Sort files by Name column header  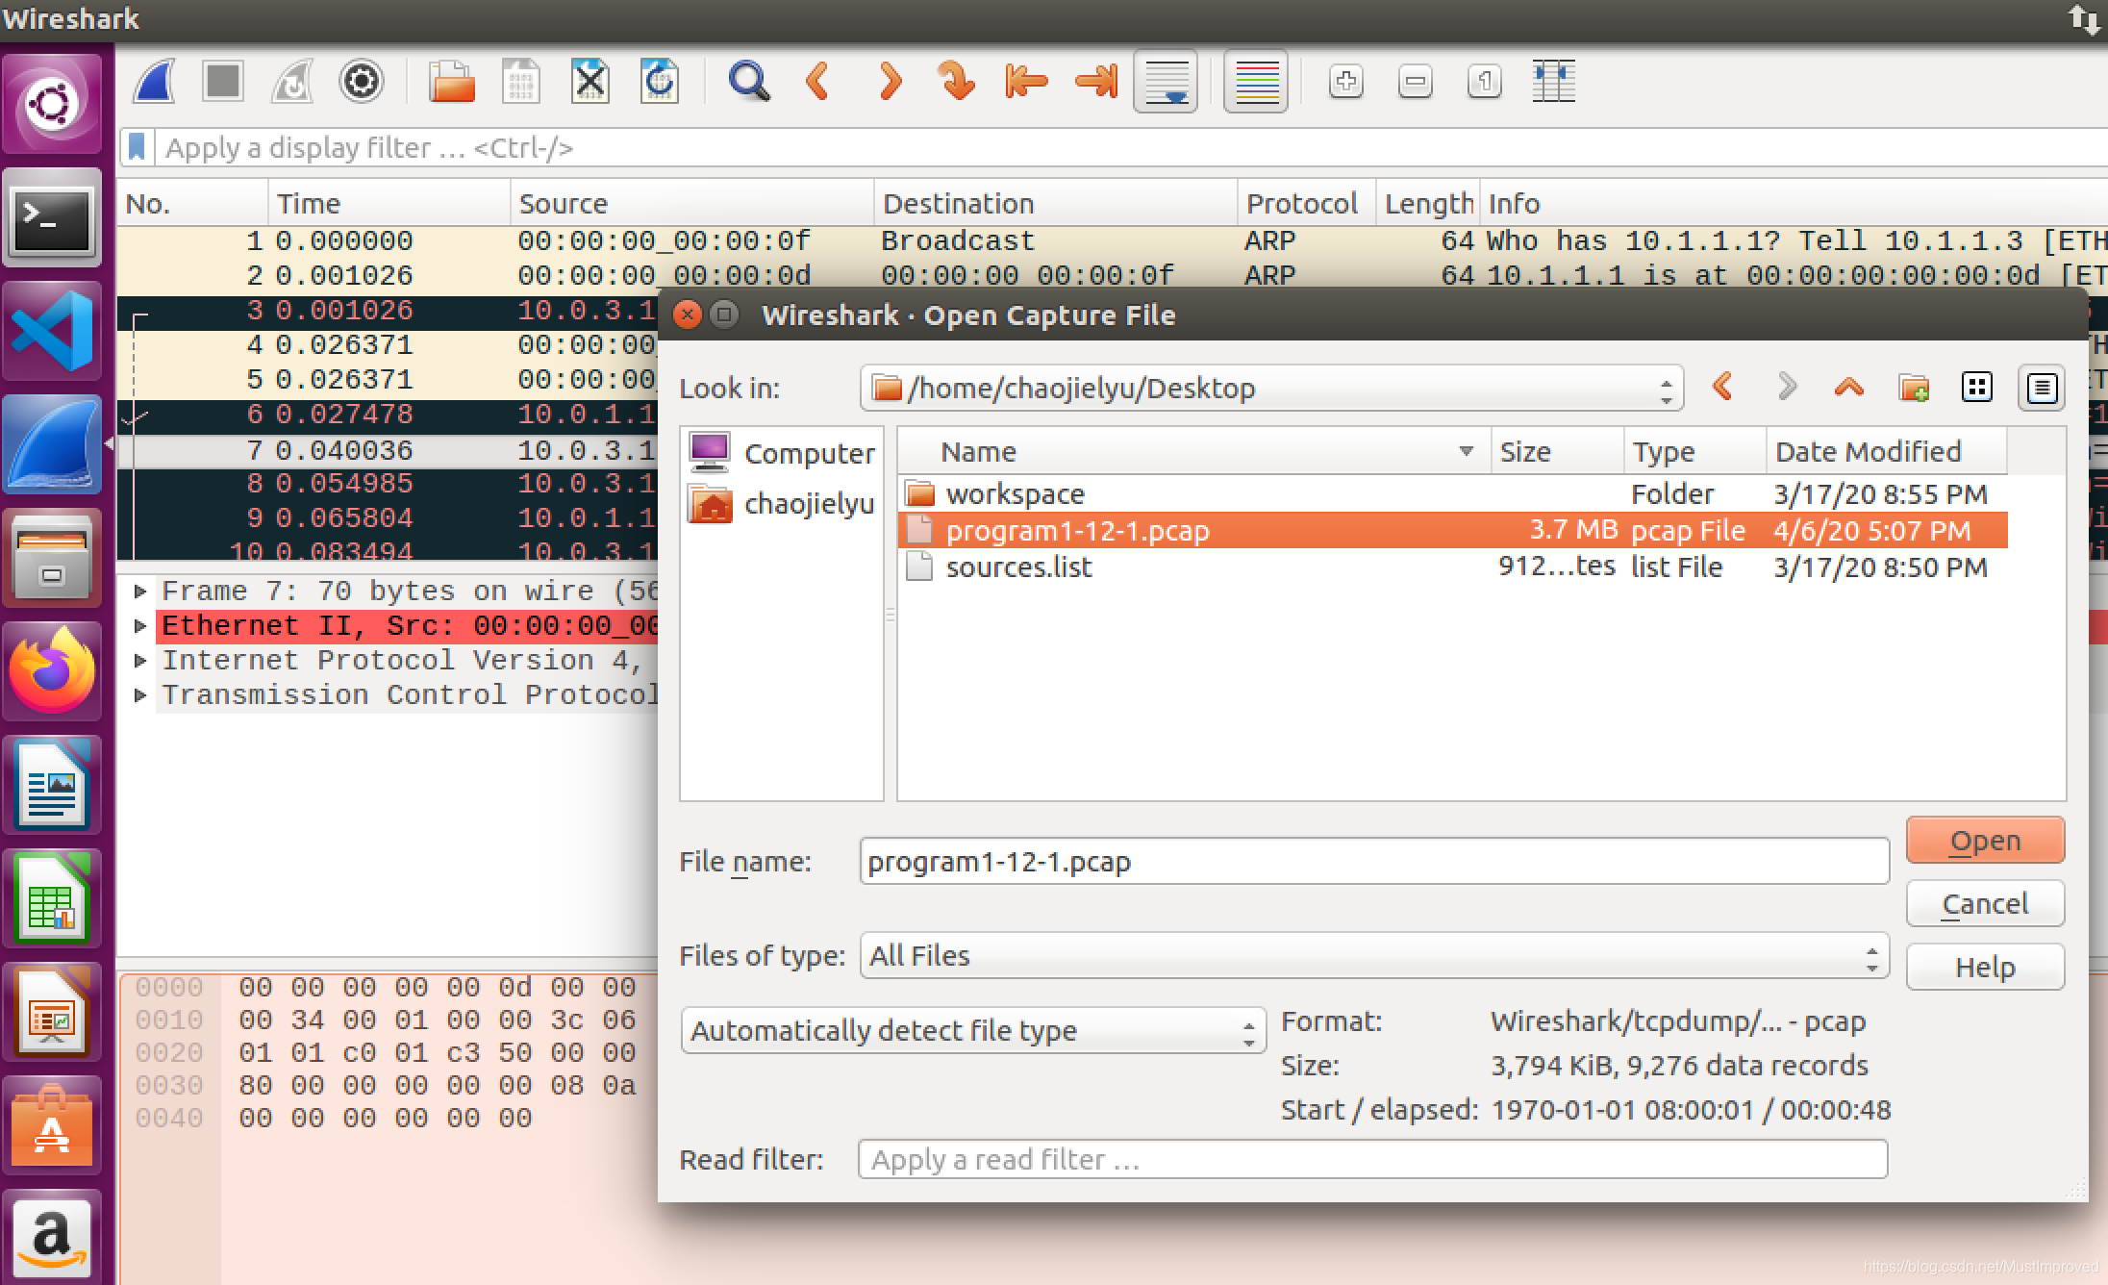tap(1195, 451)
